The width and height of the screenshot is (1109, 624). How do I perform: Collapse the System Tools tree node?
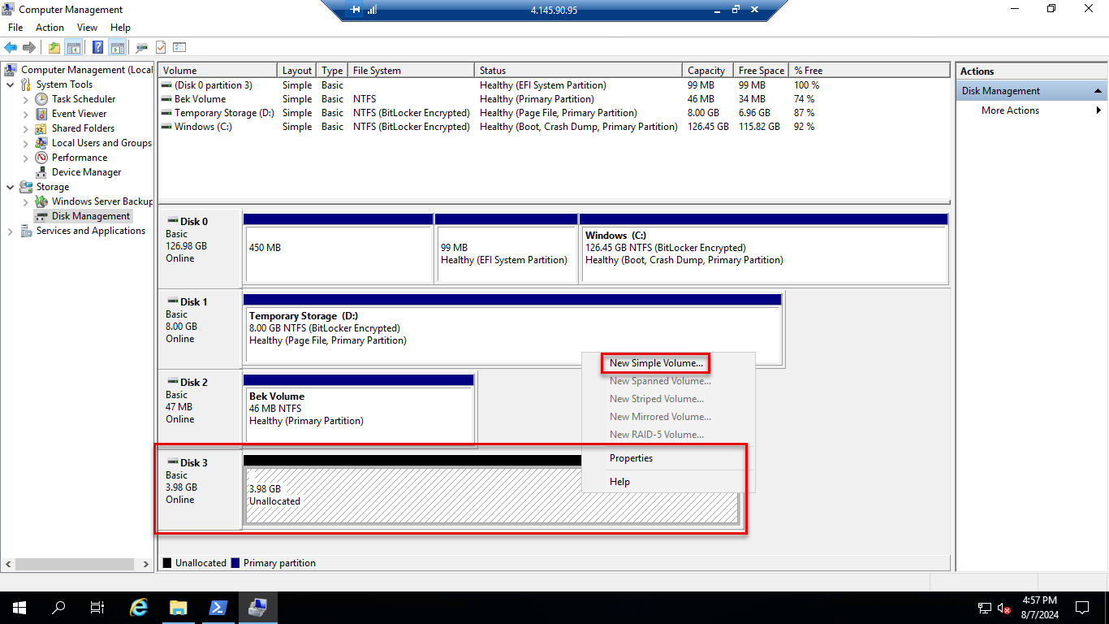[x=10, y=84]
